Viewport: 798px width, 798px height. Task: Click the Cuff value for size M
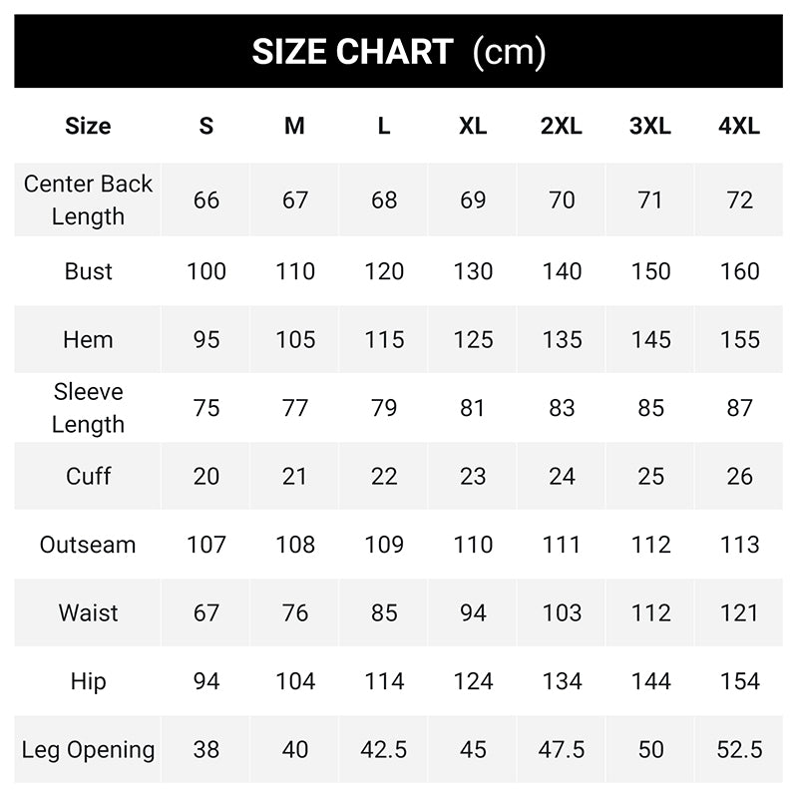click(295, 476)
